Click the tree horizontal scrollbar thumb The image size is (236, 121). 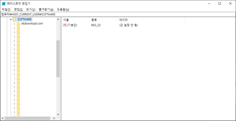click(x=27, y=118)
